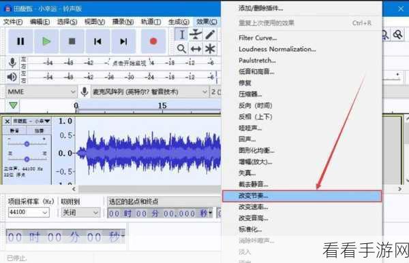The image size is (409, 263).
Task: Click the selection start time field
Action: pyautogui.click(x=160, y=213)
